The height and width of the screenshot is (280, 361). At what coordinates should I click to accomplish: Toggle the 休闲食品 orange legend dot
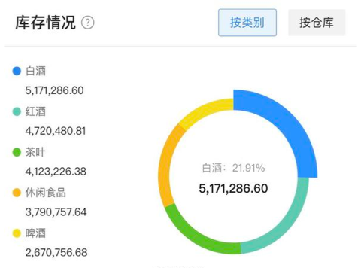[x=17, y=193]
